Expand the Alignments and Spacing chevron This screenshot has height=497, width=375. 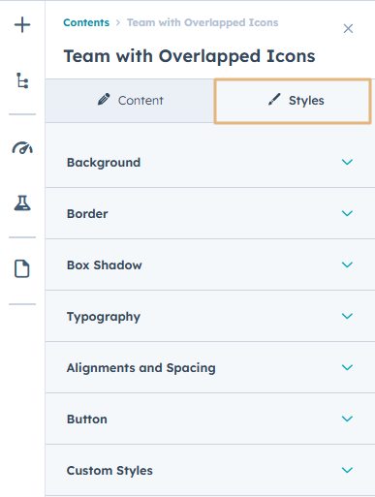tap(347, 367)
